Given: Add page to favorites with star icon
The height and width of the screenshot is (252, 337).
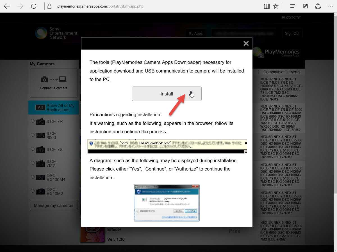Looking at the screenshot, I should tap(276, 6).
